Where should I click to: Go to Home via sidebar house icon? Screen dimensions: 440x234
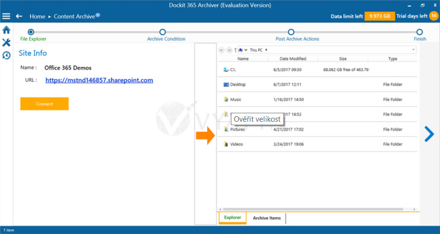click(x=6, y=30)
